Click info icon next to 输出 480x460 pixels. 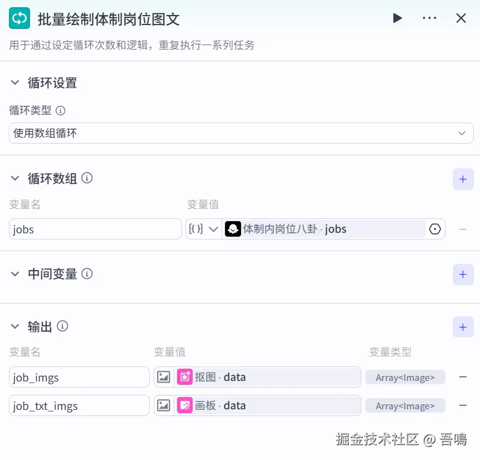coord(62,326)
